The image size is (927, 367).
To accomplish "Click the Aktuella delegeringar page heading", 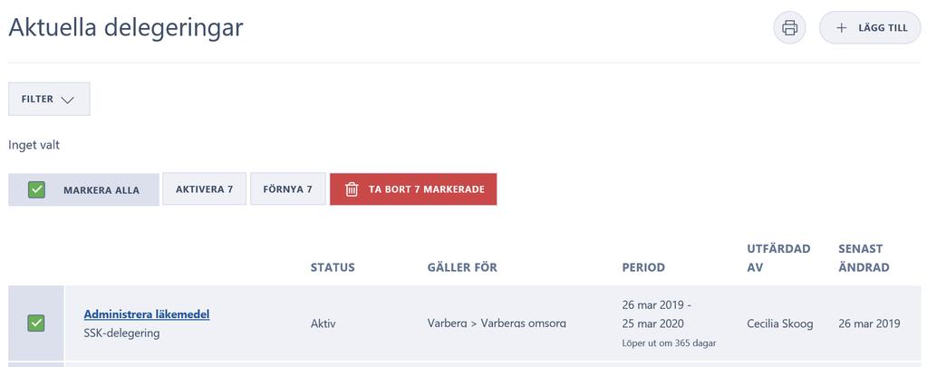I will point(126,27).
